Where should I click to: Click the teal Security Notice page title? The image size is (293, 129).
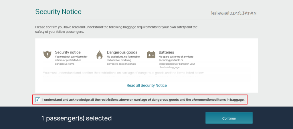[58, 12]
